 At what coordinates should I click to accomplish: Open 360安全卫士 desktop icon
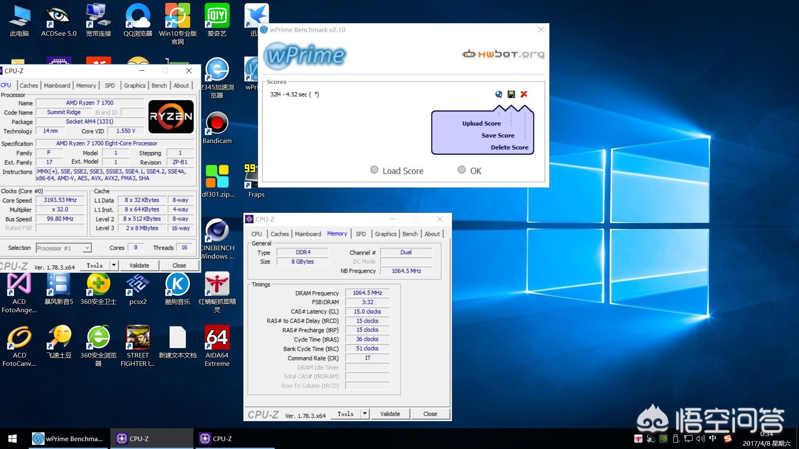[x=98, y=289]
